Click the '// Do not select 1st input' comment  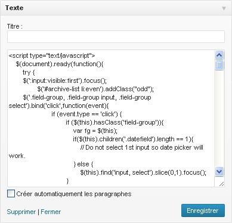(x=142, y=147)
